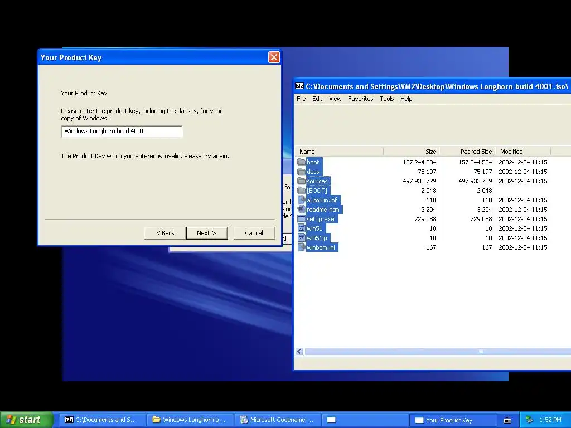Viewport: 571px width, 428px height.
Task: Click the unlabeled blank taskbar button
Action: pos(365,420)
